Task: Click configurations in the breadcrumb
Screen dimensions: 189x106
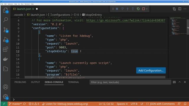Action: click(61, 15)
